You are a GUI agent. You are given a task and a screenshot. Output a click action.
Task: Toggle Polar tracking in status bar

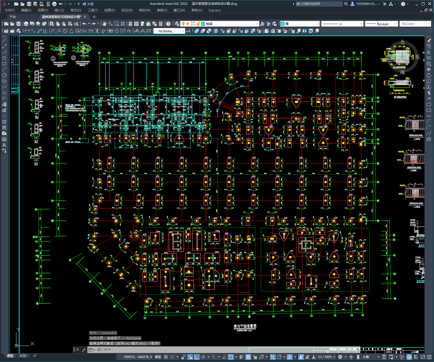[x=203, y=357]
